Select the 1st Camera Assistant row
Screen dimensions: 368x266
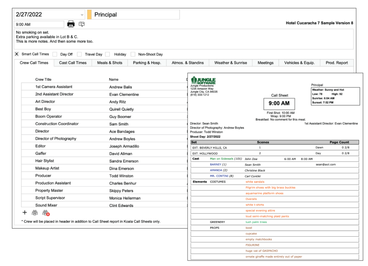click(105, 87)
